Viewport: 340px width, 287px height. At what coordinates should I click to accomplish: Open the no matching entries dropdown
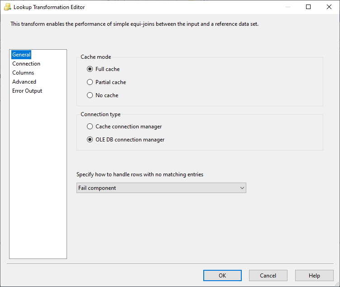point(161,188)
